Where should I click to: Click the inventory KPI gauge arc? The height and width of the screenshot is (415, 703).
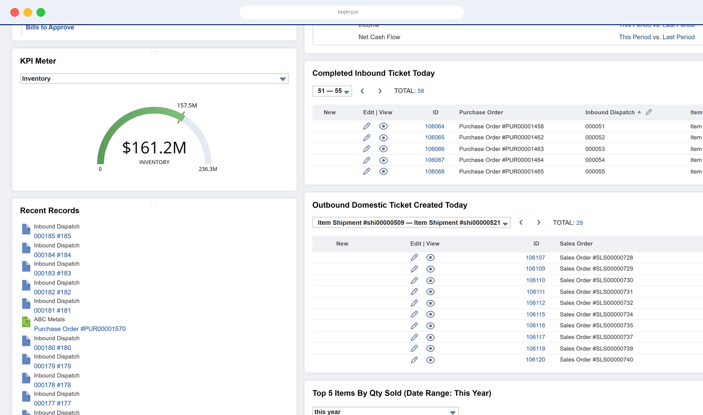pyautogui.click(x=154, y=135)
